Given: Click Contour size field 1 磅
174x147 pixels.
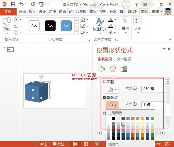Looking at the screenshot, I should [x=153, y=104].
